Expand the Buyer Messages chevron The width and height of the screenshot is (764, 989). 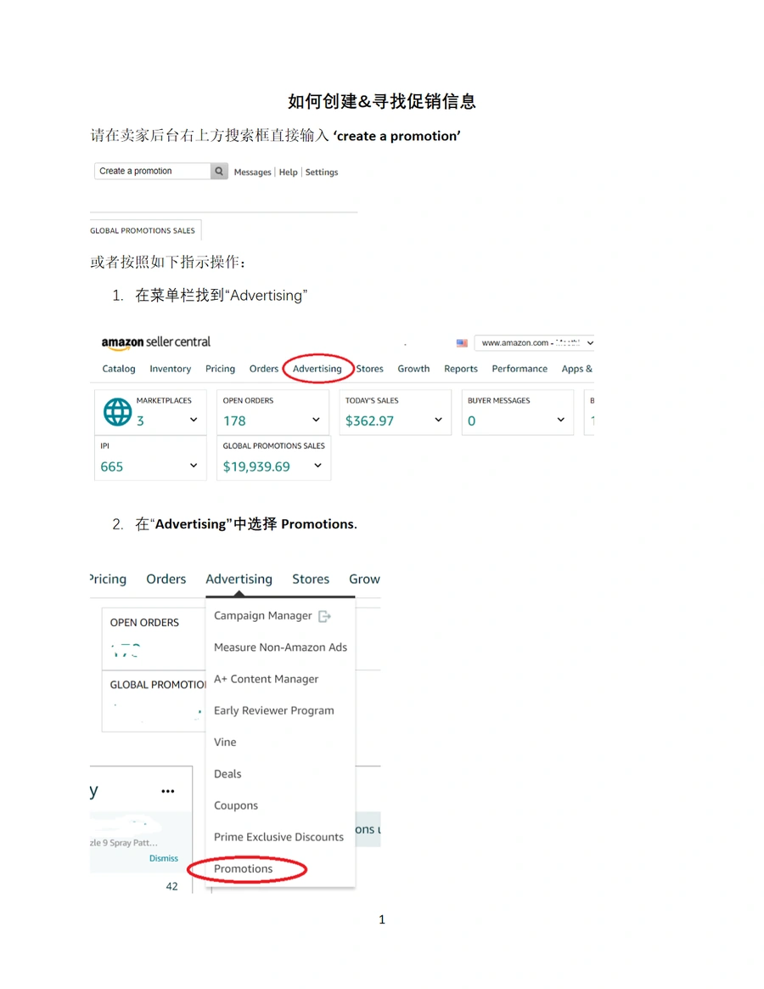coord(560,420)
